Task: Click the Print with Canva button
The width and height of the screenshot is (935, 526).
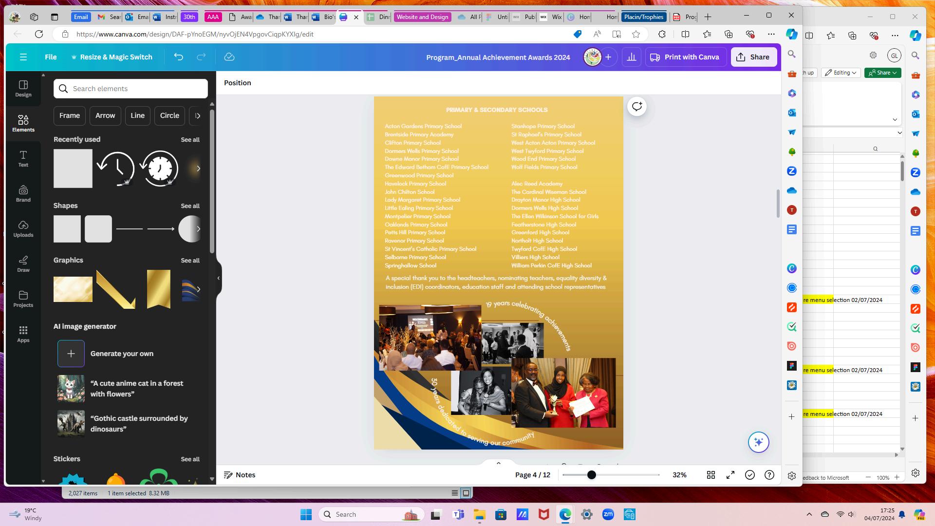Action: point(685,57)
